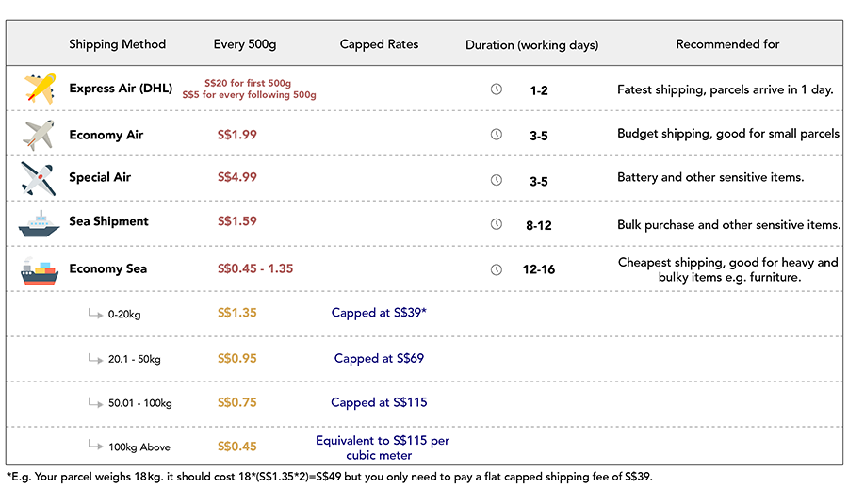Click the grey Economy Air plane icon
This screenshot has height=504, width=848.
point(39,135)
